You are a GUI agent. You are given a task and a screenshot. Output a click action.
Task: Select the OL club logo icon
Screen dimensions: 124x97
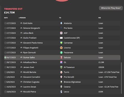coord(61,62)
